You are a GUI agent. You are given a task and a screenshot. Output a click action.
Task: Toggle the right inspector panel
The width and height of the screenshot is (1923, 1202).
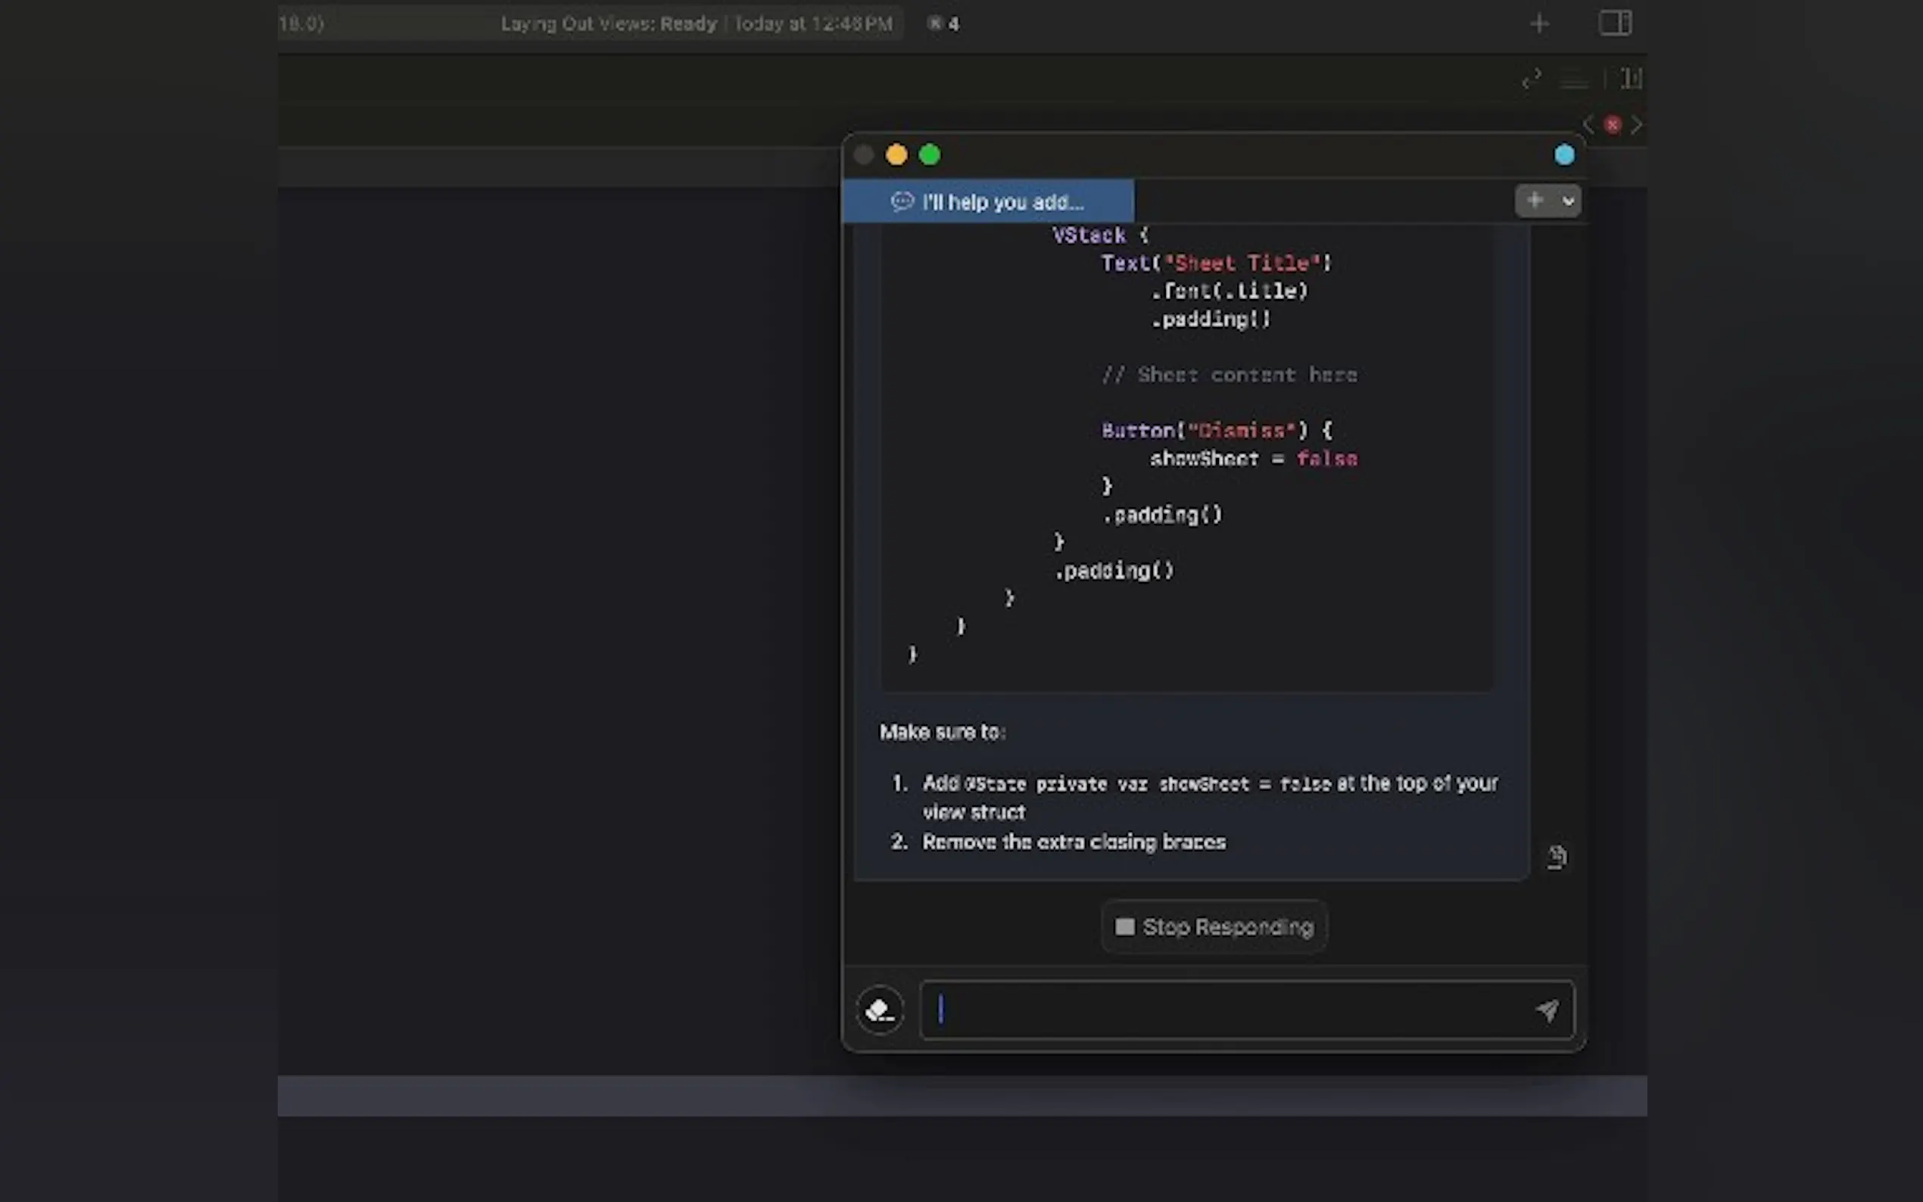point(1615,23)
